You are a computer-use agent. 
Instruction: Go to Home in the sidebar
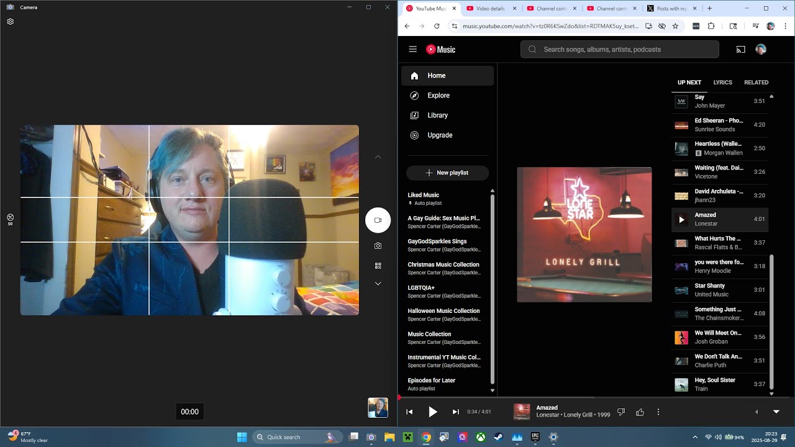click(447, 76)
